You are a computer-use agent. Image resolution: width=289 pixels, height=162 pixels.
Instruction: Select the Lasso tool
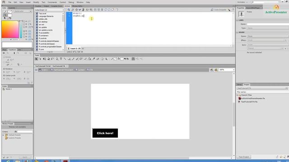[52, 59]
